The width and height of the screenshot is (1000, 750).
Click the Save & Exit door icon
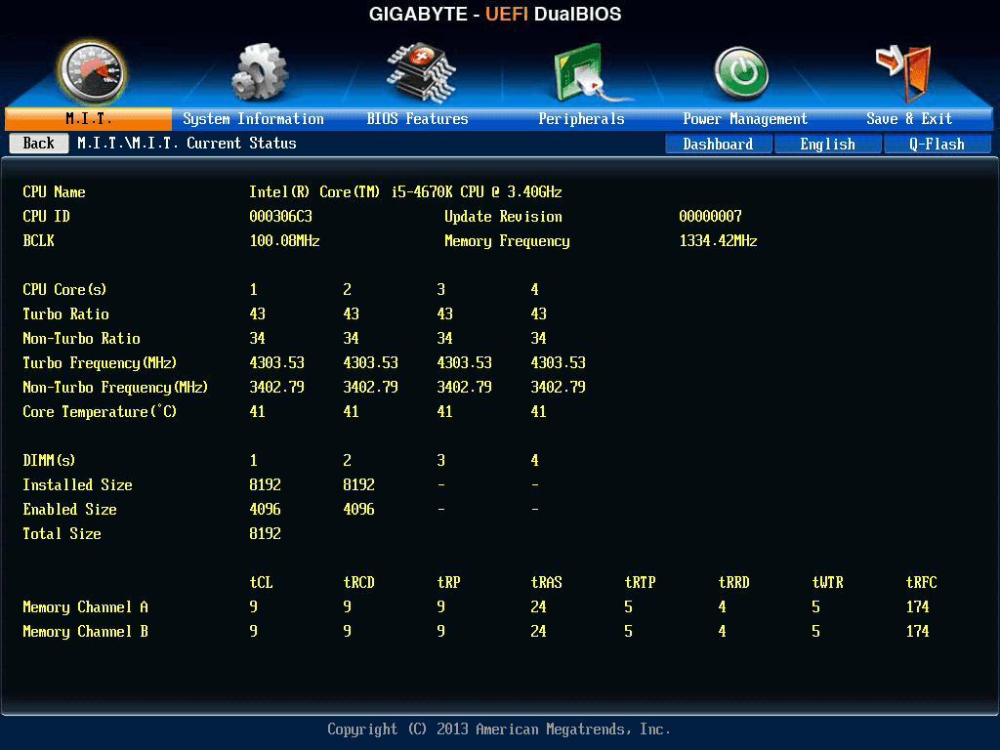tap(903, 73)
